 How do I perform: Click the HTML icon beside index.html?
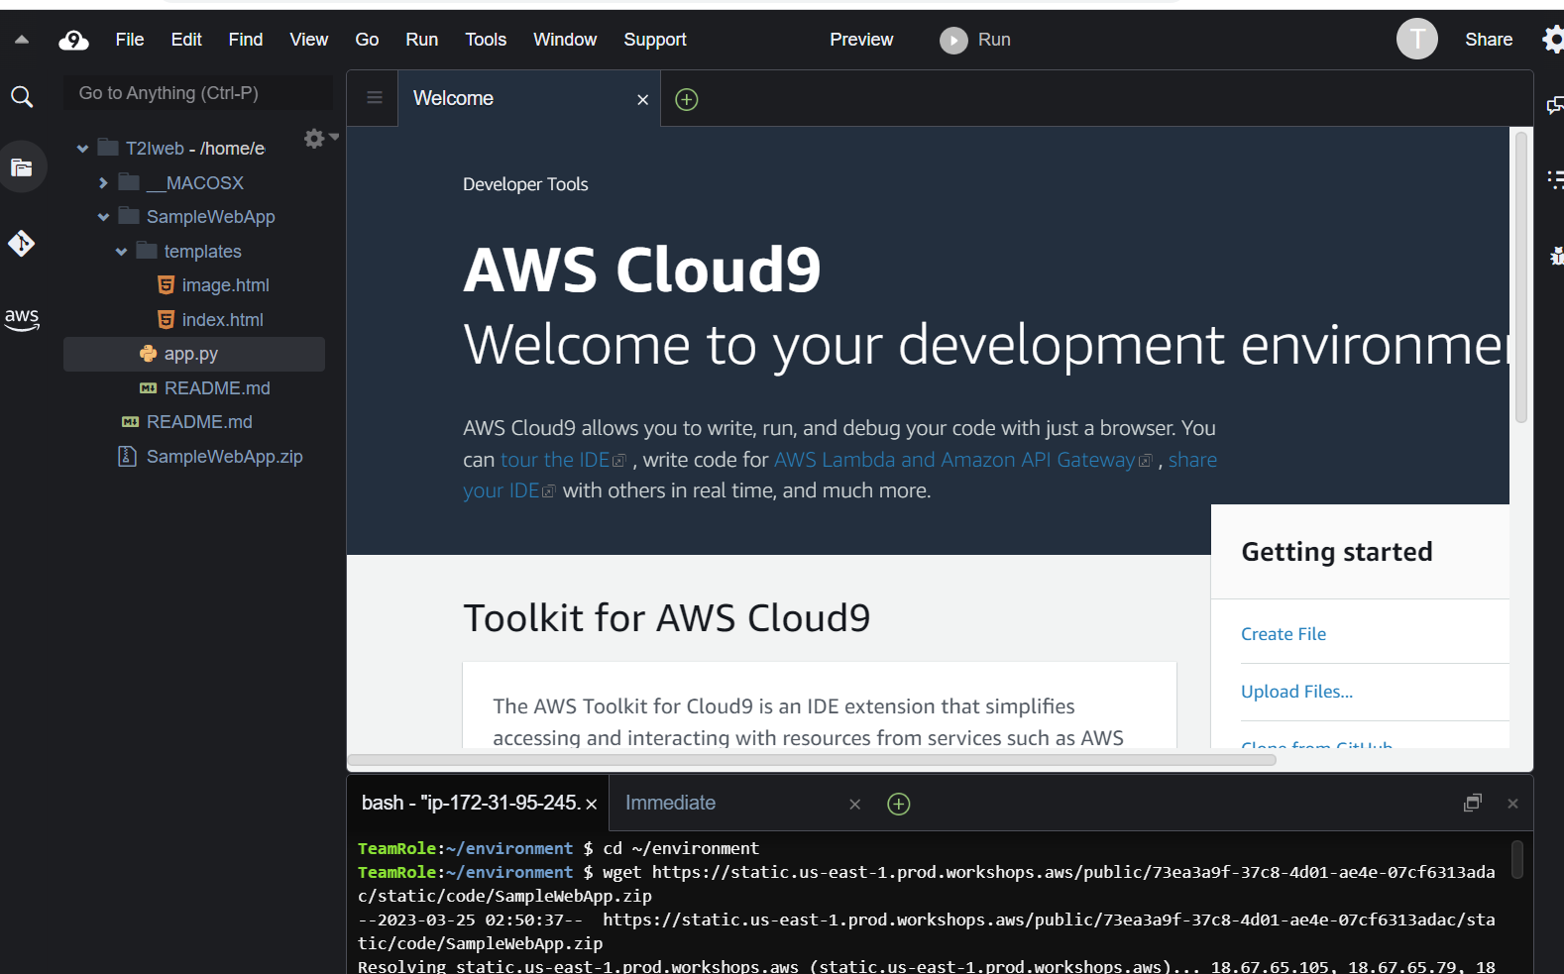167,319
